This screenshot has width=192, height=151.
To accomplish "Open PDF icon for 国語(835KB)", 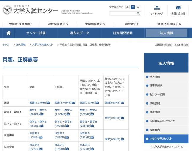I will click(123, 103).
